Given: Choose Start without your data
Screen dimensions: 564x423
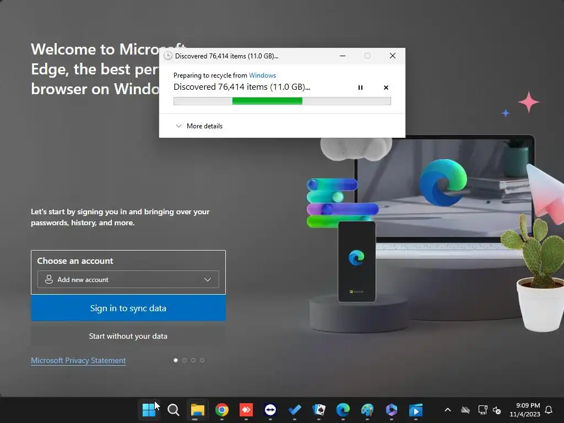Looking at the screenshot, I should click(128, 336).
